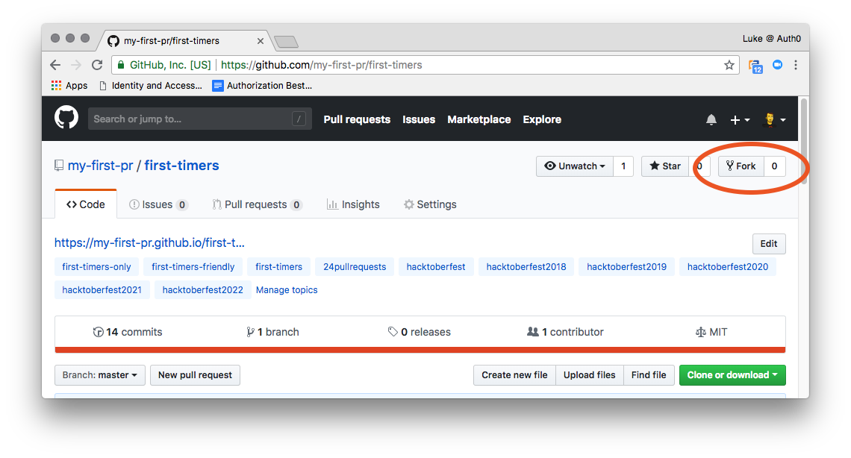View the 0 releases
Image resolution: width=851 pixels, height=458 pixels.
419,332
